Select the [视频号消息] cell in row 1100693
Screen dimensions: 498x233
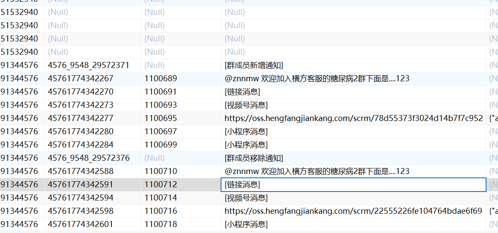(x=246, y=105)
